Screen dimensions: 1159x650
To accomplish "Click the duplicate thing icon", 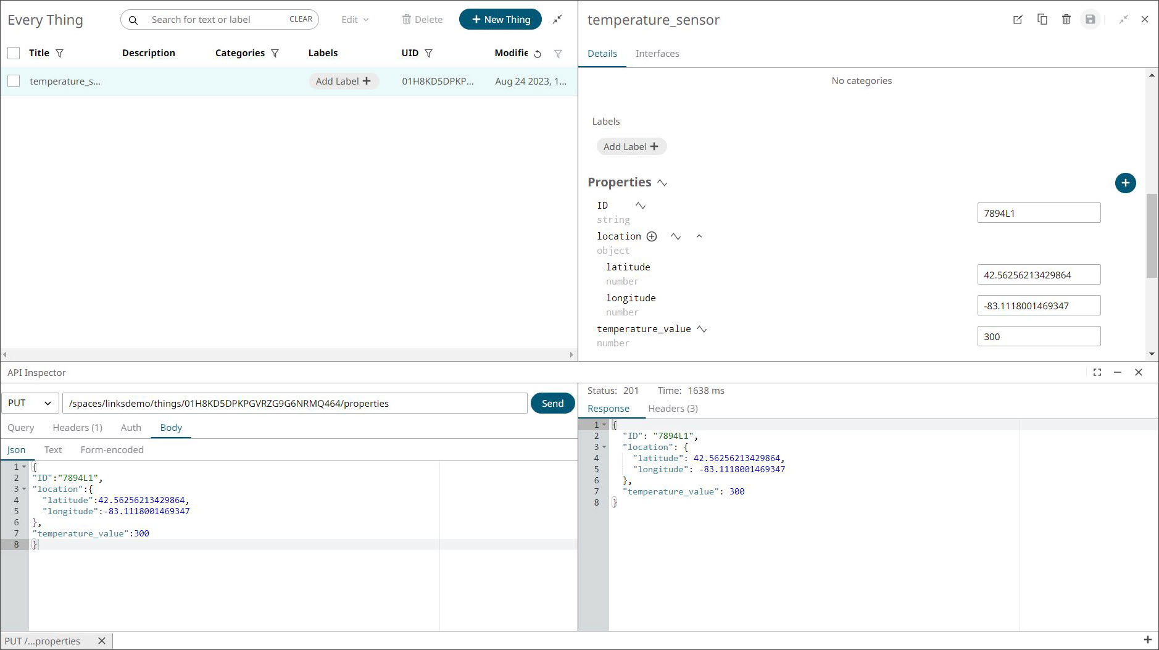I will [x=1042, y=20].
